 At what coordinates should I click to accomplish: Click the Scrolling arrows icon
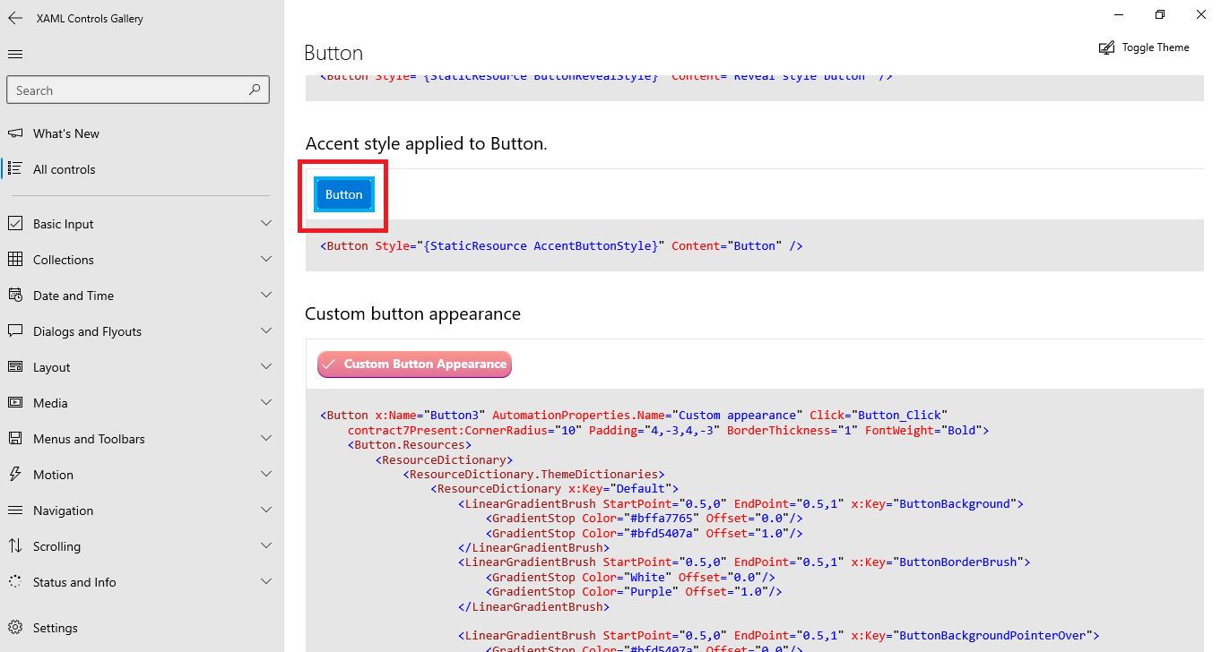15,545
